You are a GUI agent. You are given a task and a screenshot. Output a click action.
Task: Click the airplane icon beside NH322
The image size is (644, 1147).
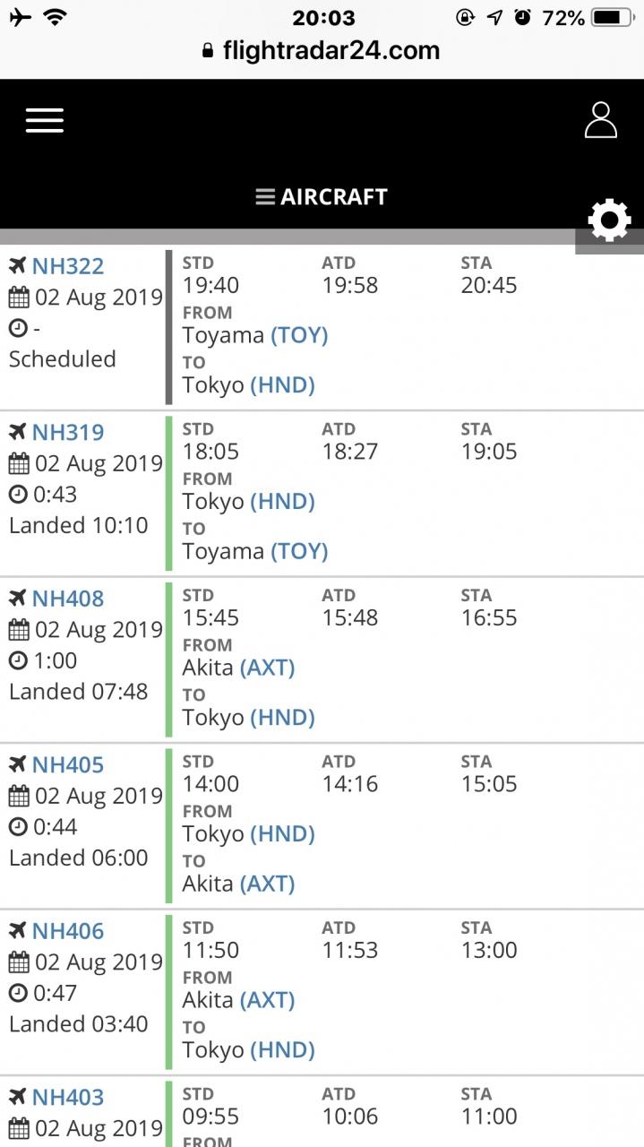18,266
